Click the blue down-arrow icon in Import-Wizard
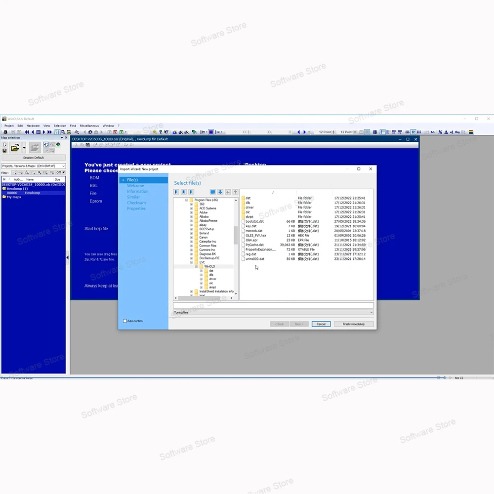Screen dimensions: 494x494 click(x=220, y=192)
